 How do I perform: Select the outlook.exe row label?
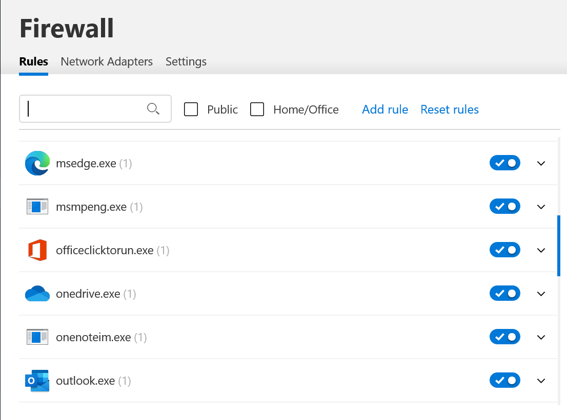pyautogui.click(x=94, y=381)
